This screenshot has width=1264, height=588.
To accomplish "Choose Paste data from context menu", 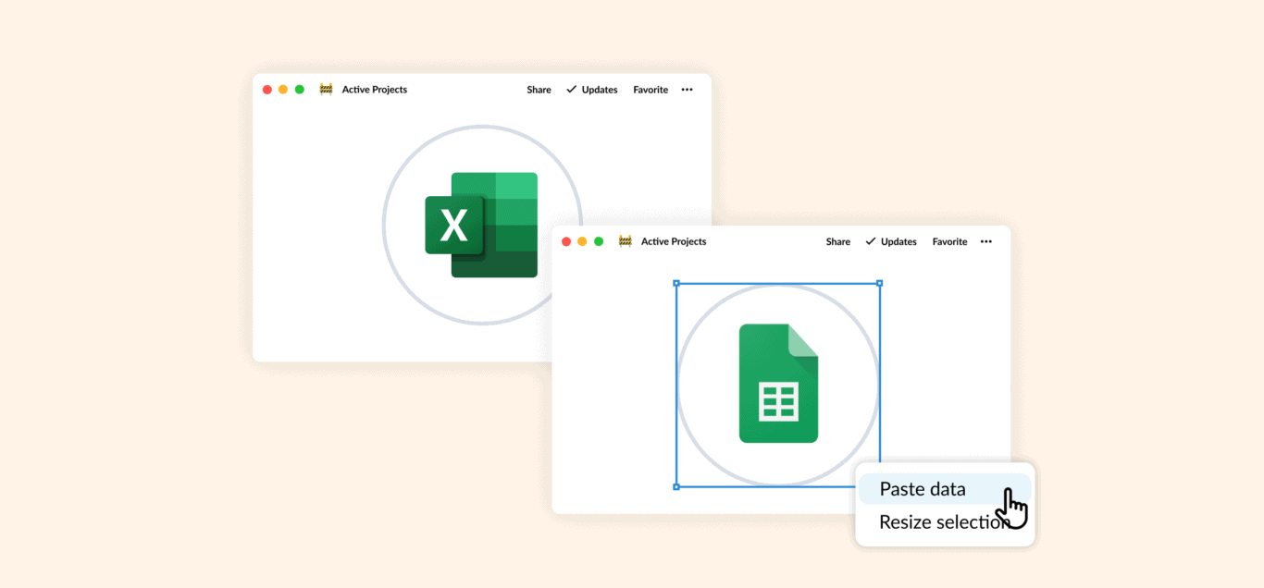I will coord(944,489).
